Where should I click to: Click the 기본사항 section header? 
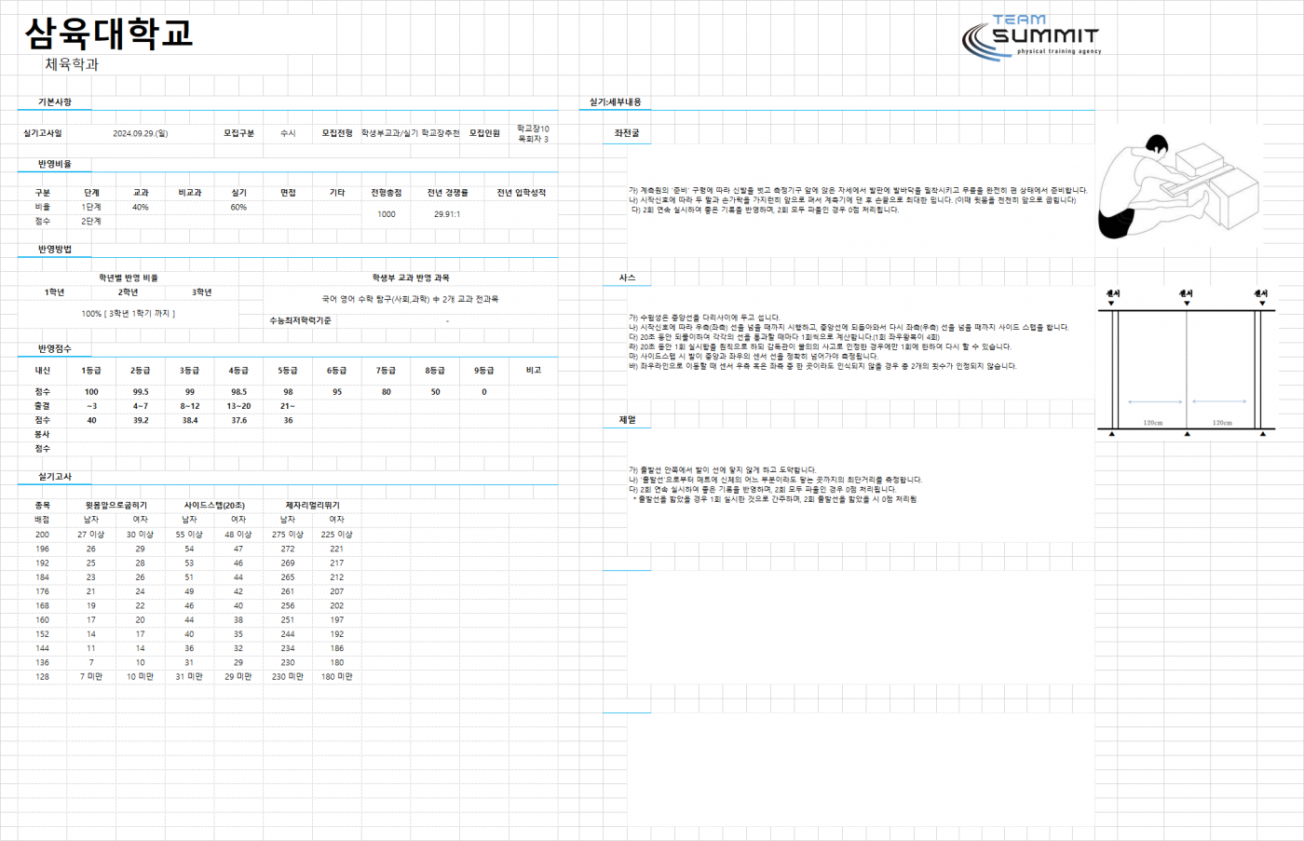(54, 102)
